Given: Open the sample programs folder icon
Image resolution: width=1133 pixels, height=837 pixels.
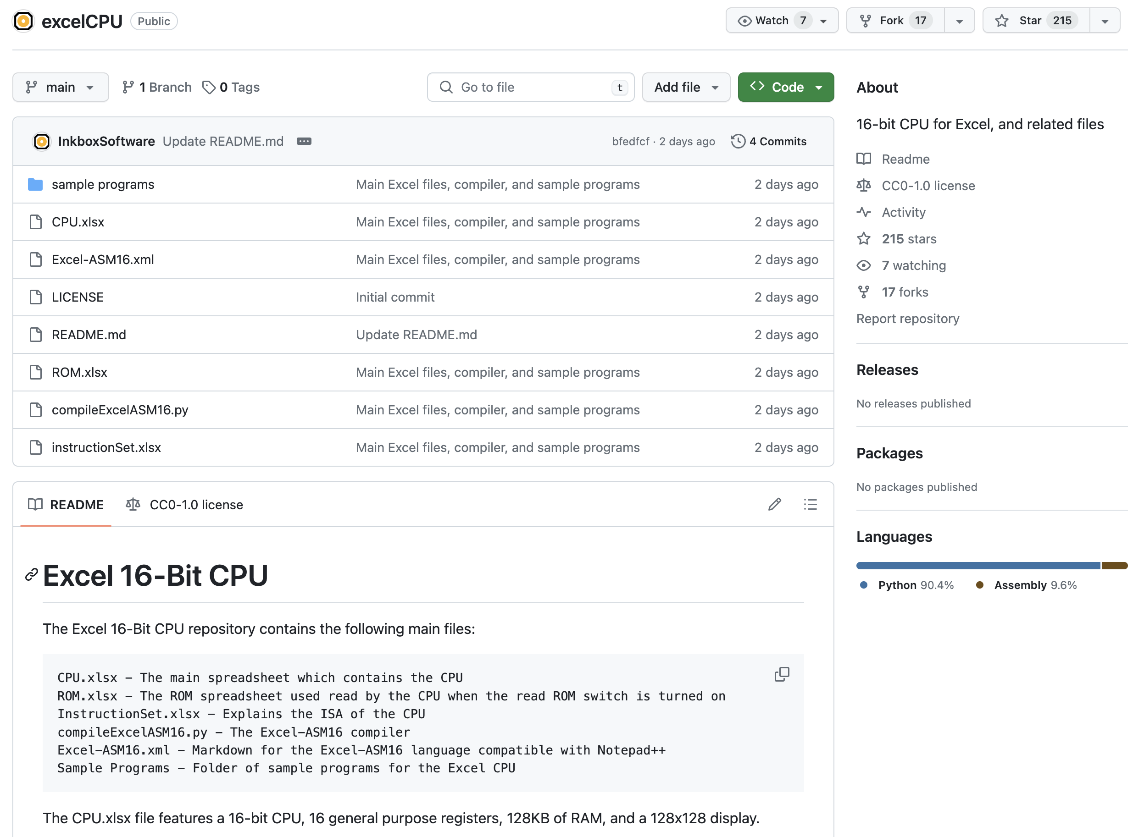Looking at the screenshot, I should tap(35, 184).
